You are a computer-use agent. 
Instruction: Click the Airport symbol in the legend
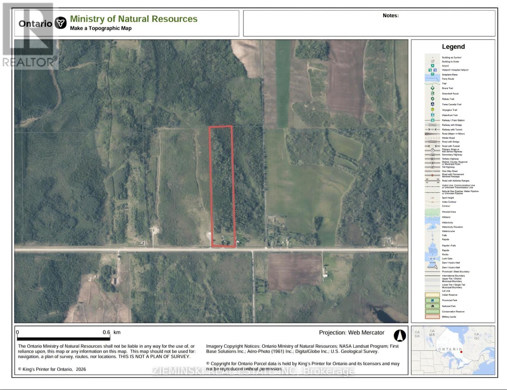coord(433,66)
